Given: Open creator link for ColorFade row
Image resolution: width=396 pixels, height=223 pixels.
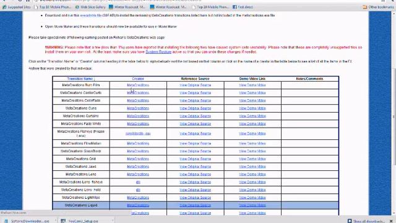Looking at the screenshot, I should [138, 100].
